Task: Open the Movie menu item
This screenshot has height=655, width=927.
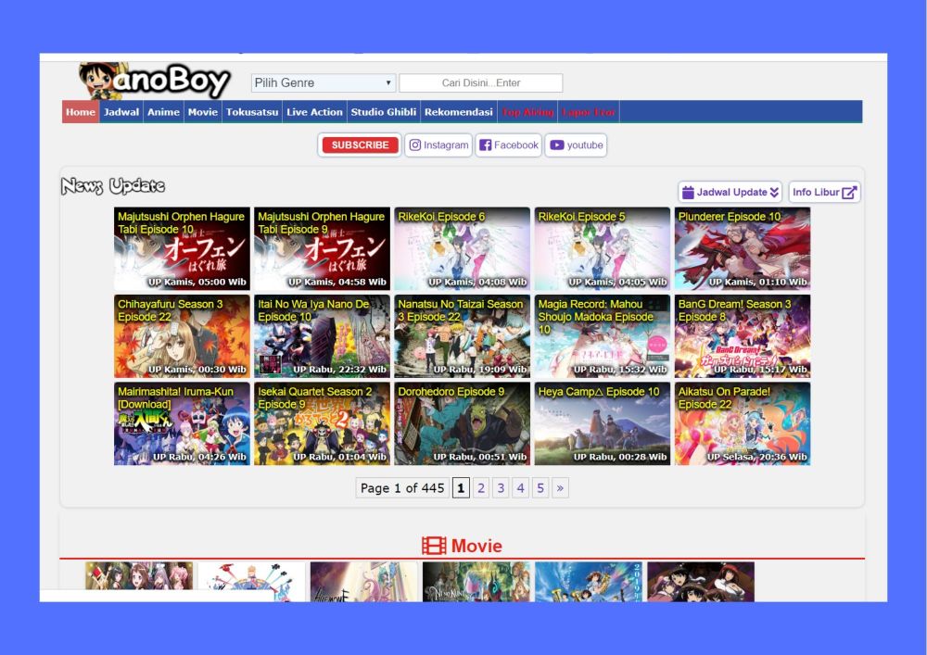Action: 203,112
